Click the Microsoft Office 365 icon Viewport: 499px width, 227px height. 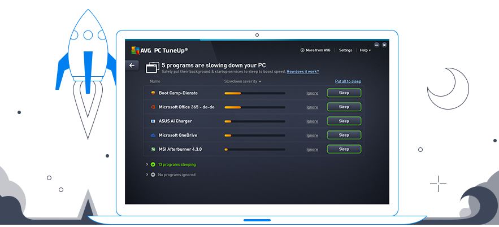[153, 107]
